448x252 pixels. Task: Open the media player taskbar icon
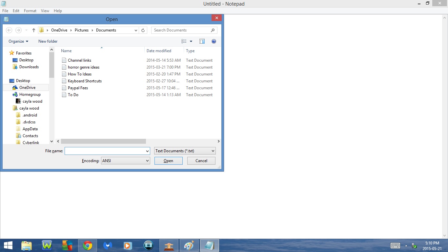(128, 245)
